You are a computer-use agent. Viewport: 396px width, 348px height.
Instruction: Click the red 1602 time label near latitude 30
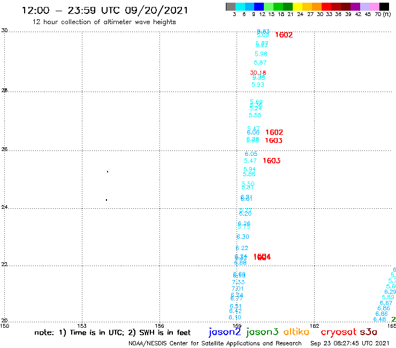pos(284,35)
